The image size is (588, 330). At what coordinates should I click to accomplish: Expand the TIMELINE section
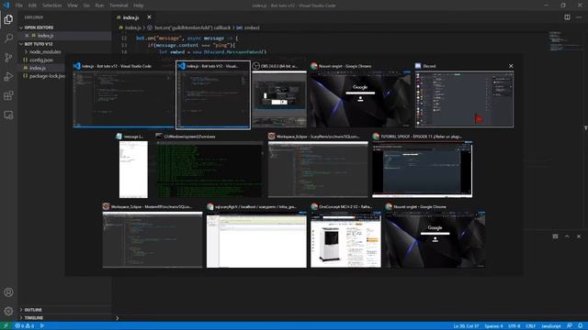pos(34,318)
